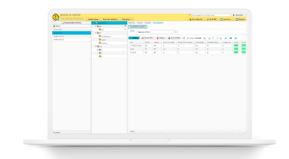Image resolution: width=289 pixels, height=159 pixels.
Task: Go to the last page with double-right arrows
Action: point(226,38)
